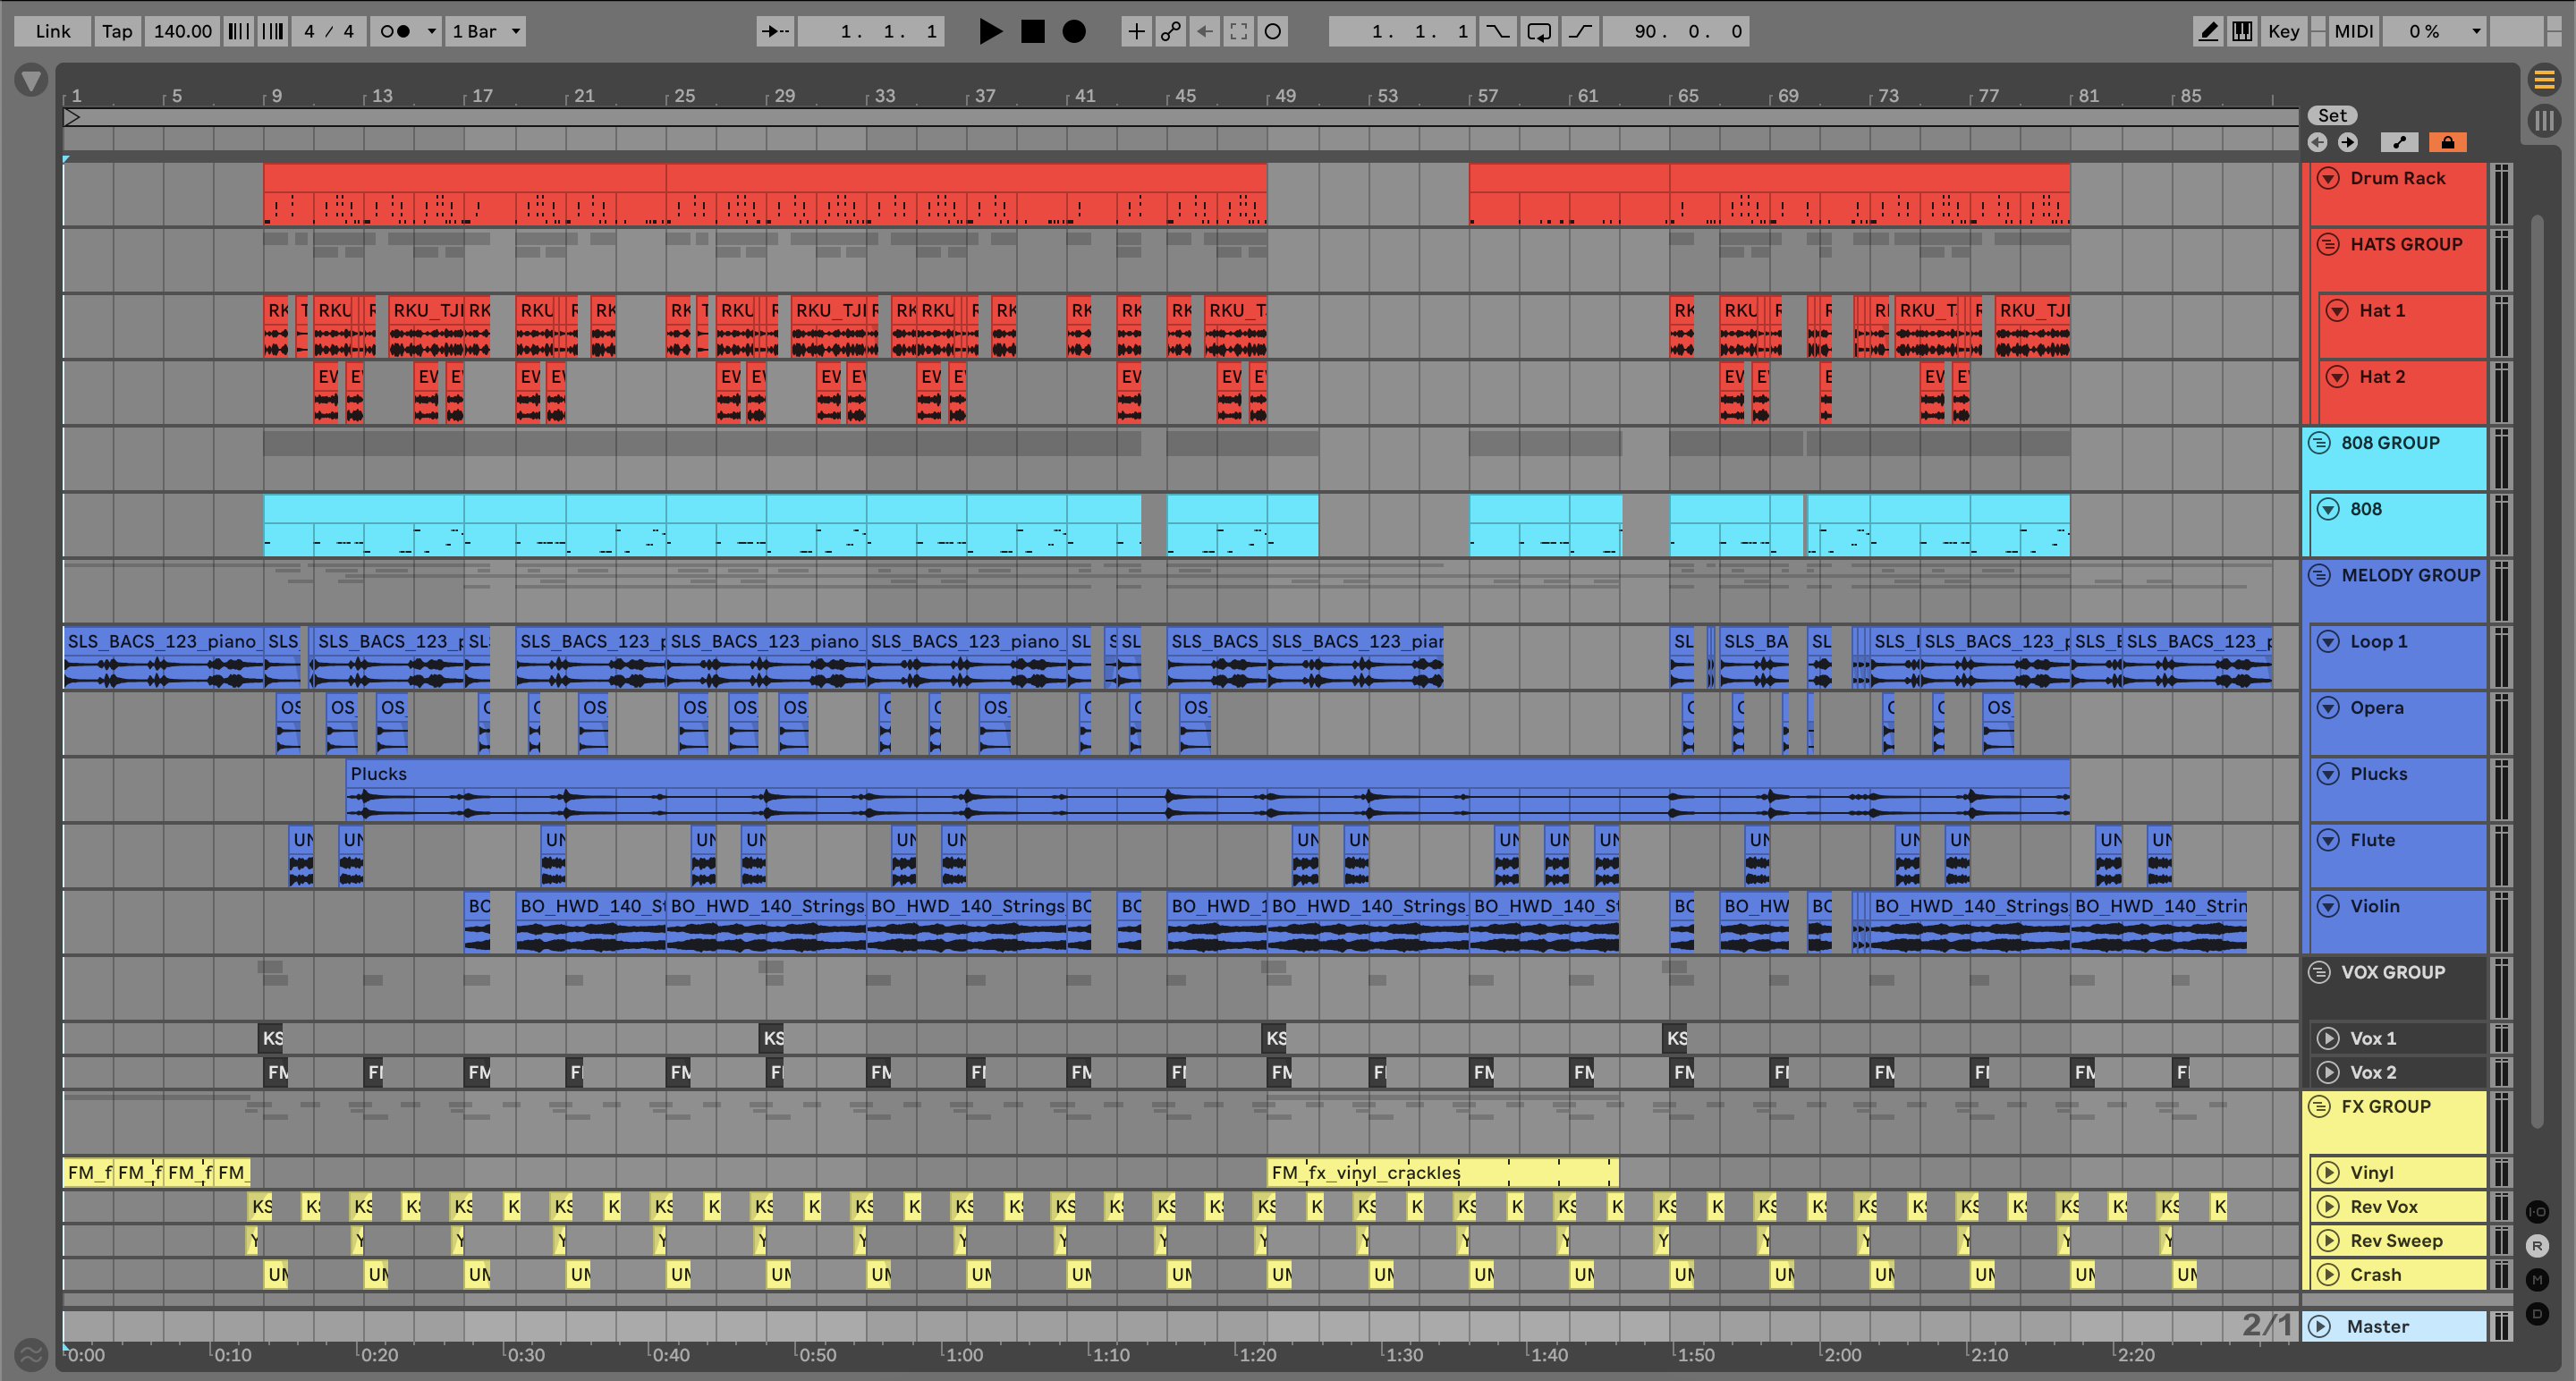Image resolution: width=2576 pixels, height=1381 pixels.
Task: Click the Tap tempo button
Action: (117, 31)
